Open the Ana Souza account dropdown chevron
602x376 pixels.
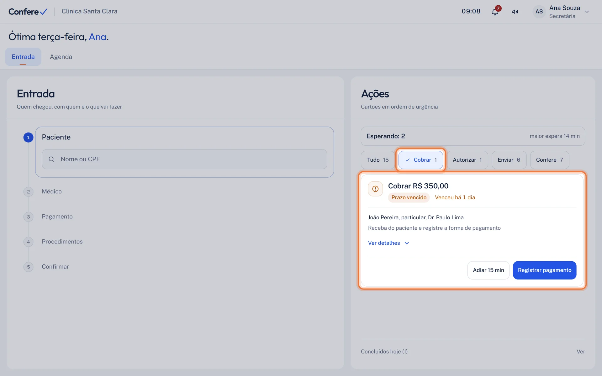(x=587, y=12)
